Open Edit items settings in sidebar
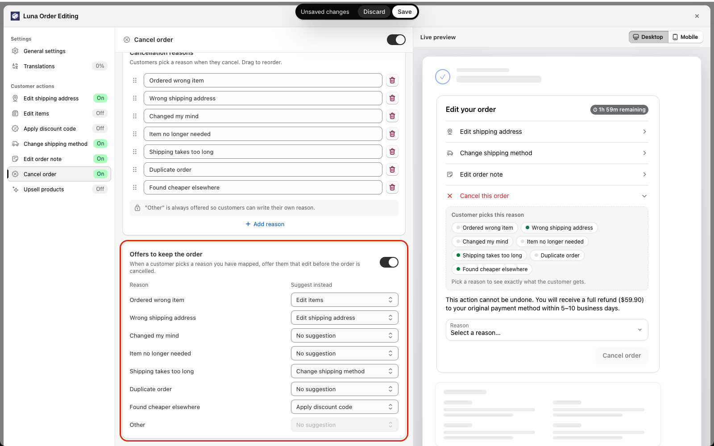The image size is (714, 446). click(x=59, y=114)
